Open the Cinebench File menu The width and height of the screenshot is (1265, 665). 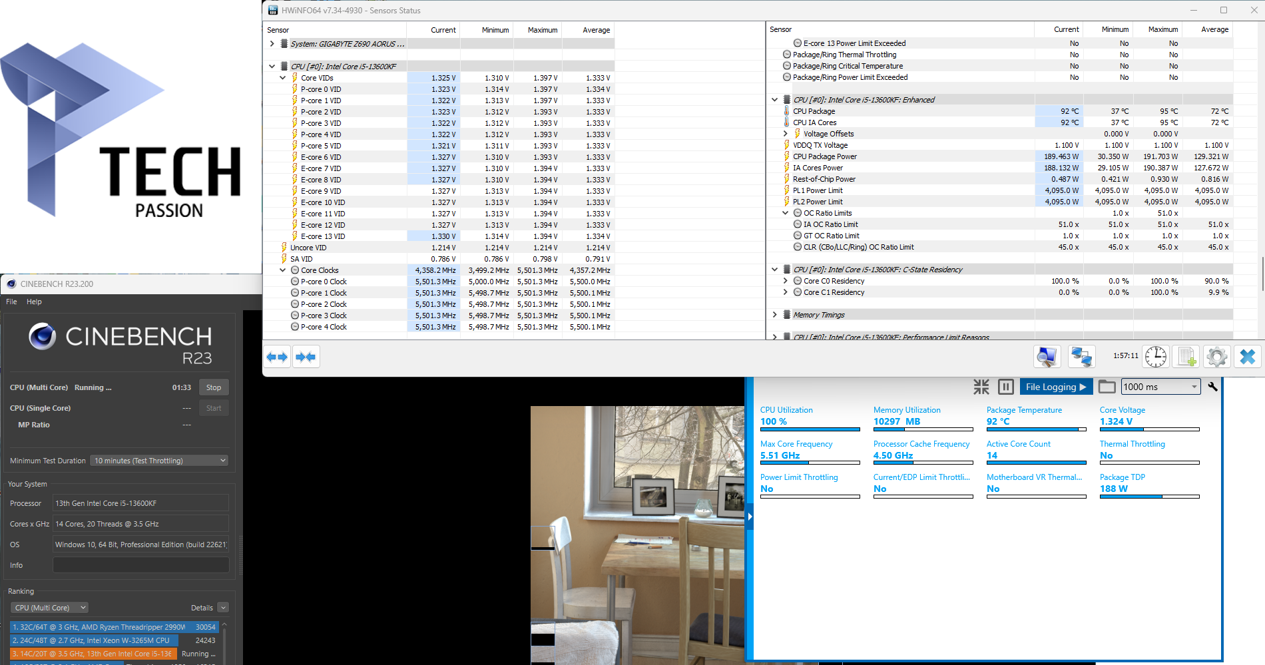pos(11,302)
